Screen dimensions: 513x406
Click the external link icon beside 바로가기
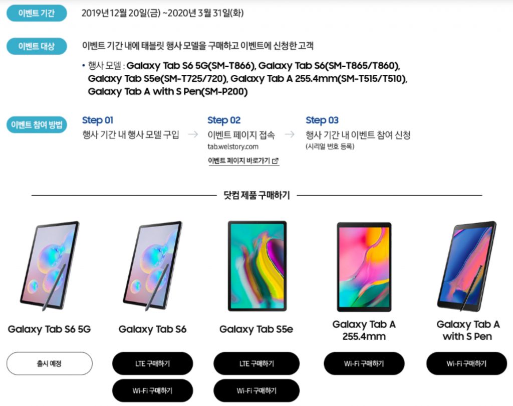(275, 161)
